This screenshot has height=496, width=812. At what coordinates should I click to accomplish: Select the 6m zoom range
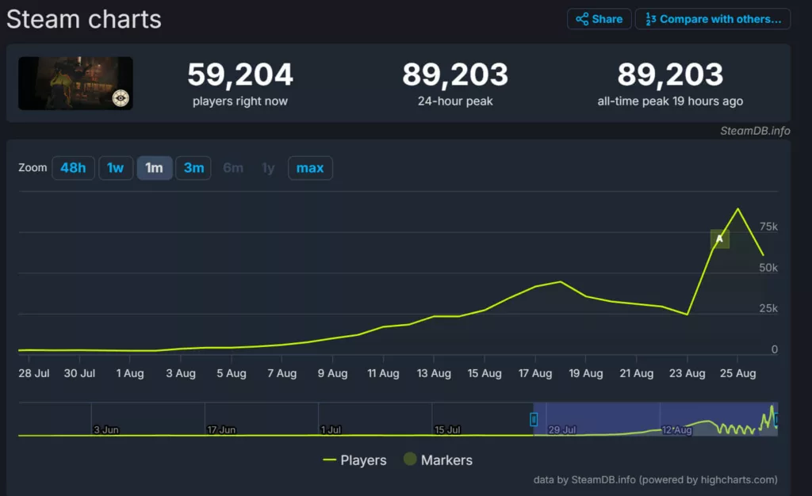pyautogui.click(x=233, y=168)
